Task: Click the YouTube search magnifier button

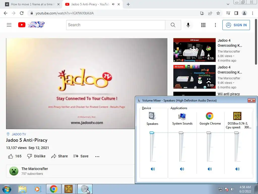Action: [x=173, y=25]
